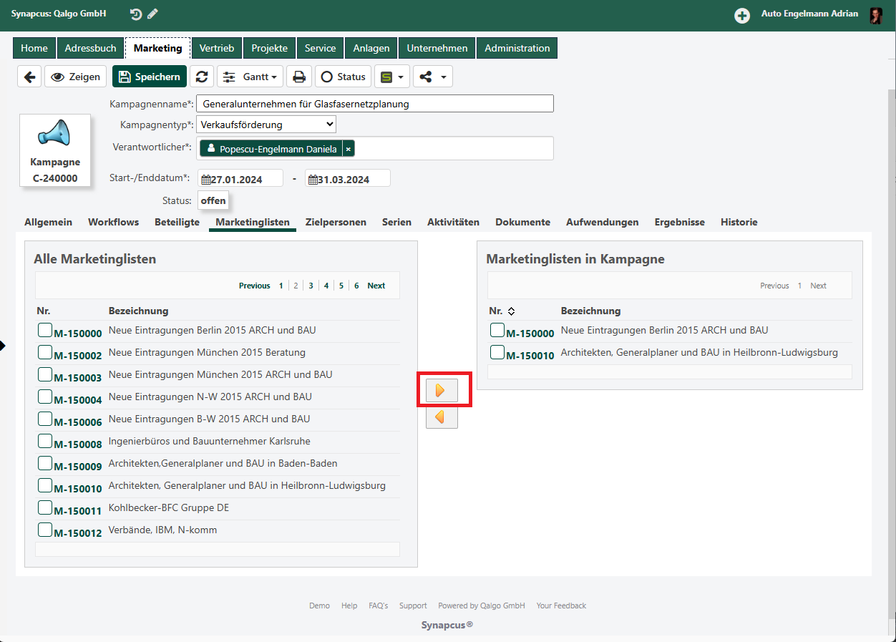This screenshot has height=642, width=896.
Task: Check the box for M-150002 München Beratung
Action: pos(44,352)
